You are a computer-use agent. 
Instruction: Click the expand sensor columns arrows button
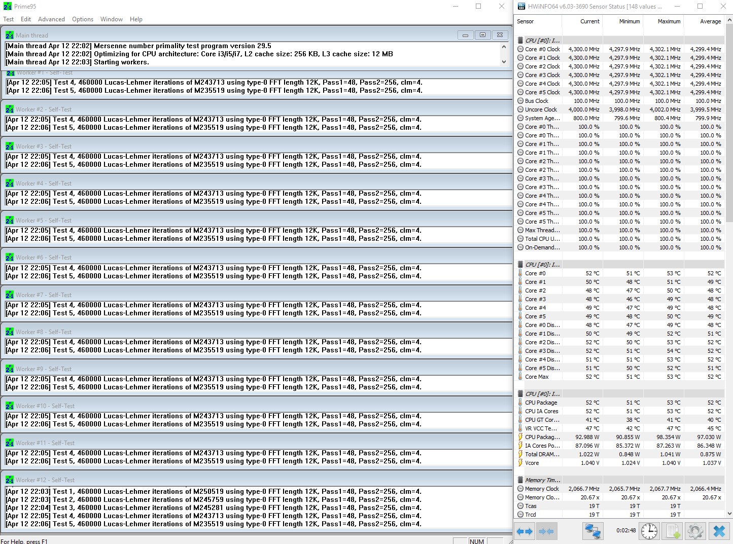(525, 531)
